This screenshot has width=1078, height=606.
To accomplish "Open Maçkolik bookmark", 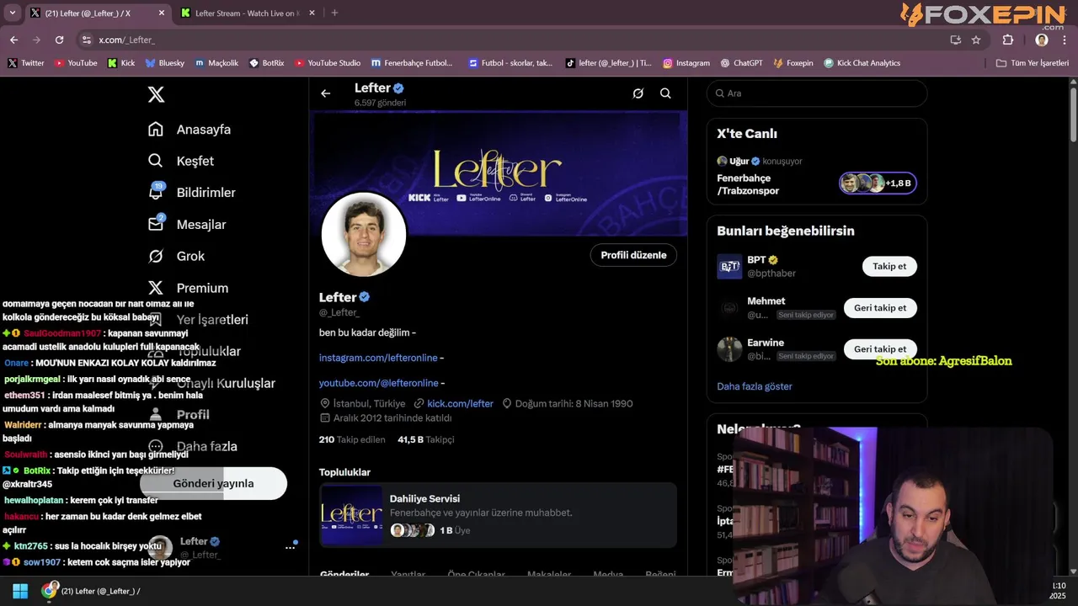I will point(217,63).
